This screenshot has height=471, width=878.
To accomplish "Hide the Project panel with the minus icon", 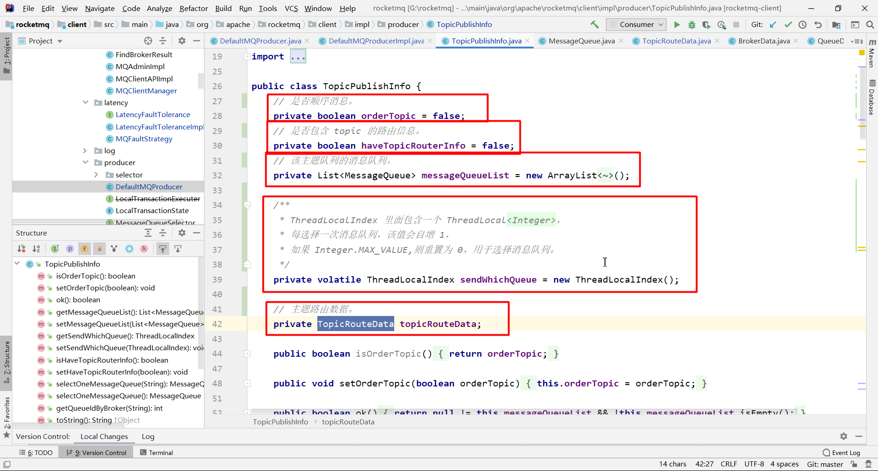I will click(197, 41).
